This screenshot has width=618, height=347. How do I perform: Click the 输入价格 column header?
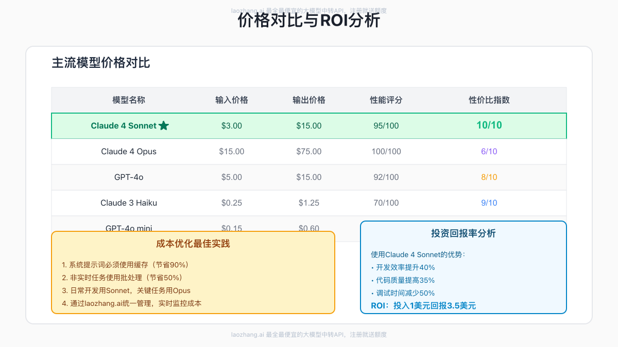(x=232, y=100)
